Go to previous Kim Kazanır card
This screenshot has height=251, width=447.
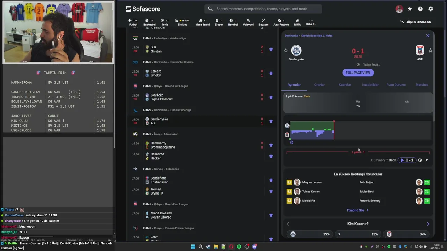288,224
